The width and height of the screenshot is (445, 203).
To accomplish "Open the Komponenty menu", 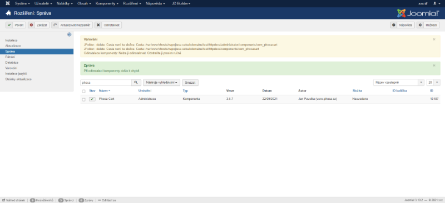I will coord(107,3).
